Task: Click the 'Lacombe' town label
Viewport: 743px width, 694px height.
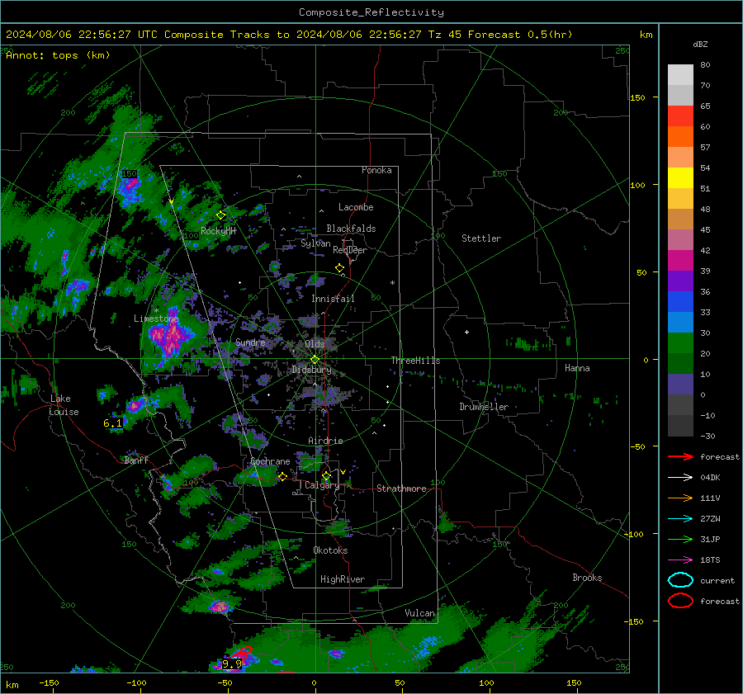Action: (356, 207)
